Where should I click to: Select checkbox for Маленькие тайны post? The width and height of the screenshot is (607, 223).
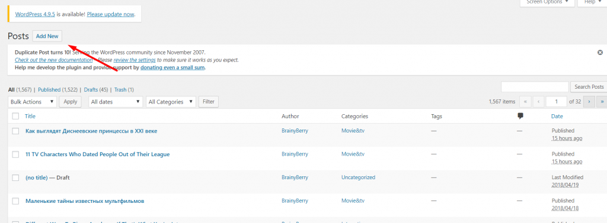point(15,201)
